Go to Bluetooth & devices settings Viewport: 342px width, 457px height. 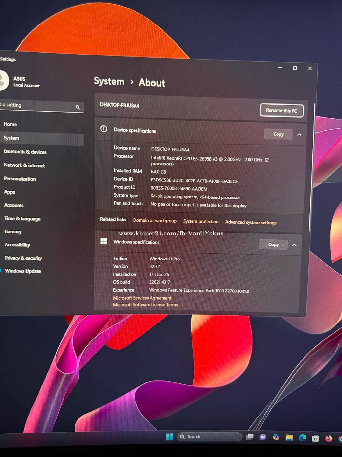(25, 152)
